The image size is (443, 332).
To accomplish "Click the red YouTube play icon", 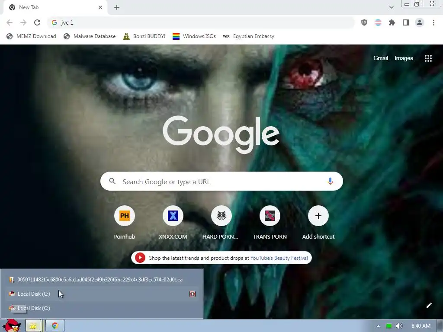I will pyautogui.click(x=140, y=258).
